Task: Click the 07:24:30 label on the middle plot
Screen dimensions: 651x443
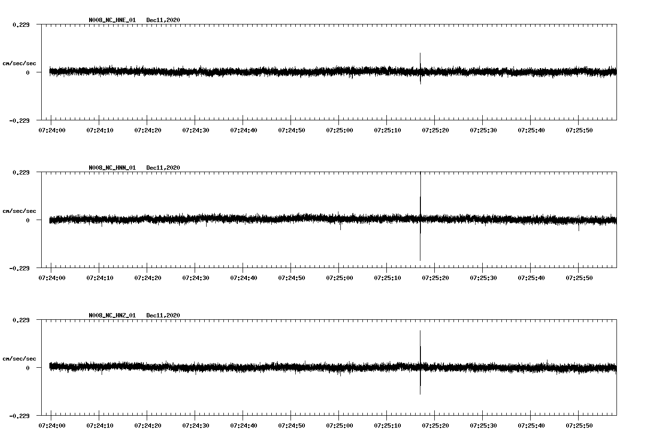Action: pyautogui.click(x=196, y=277)
